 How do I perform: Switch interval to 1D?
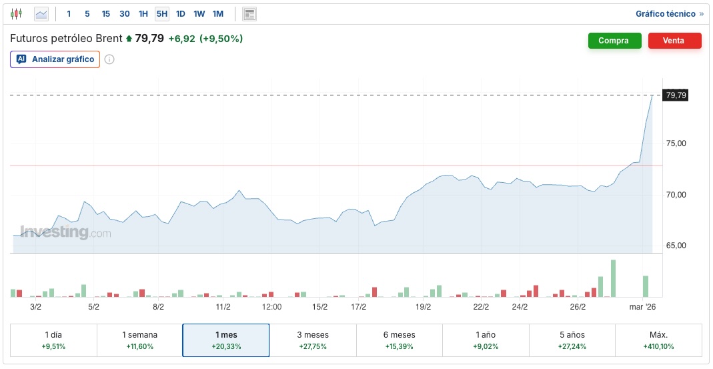(181, 14)
